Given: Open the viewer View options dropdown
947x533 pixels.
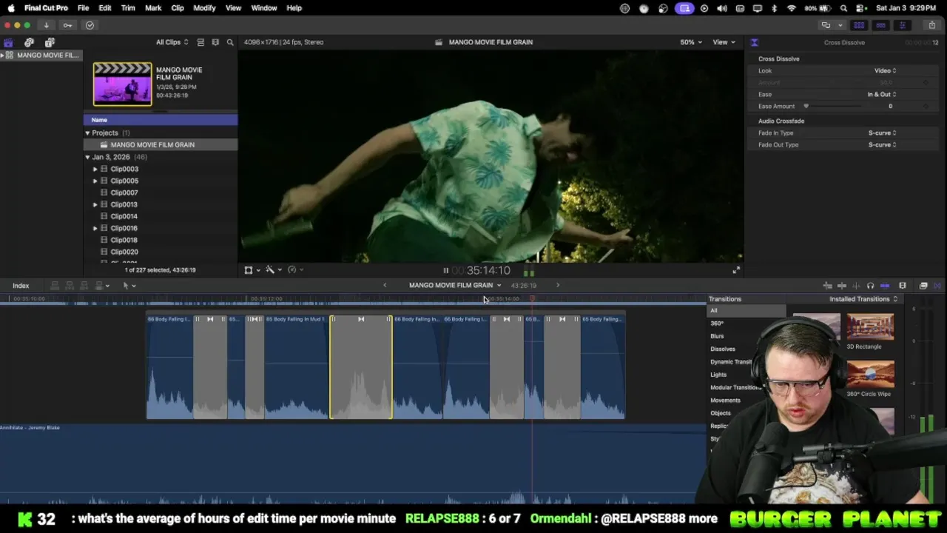Looking at the screenshot, I should click(724, 42).
